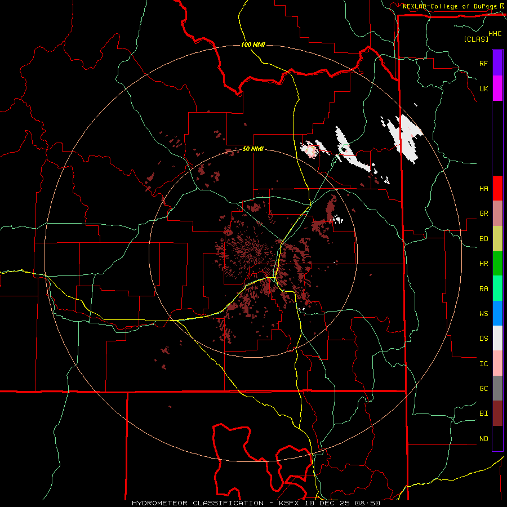
Task: Click the "BD" legend label
Action: point(484,239)
